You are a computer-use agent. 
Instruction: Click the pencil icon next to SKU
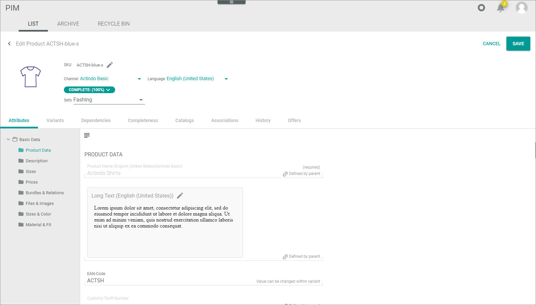[x=110, y=65]
